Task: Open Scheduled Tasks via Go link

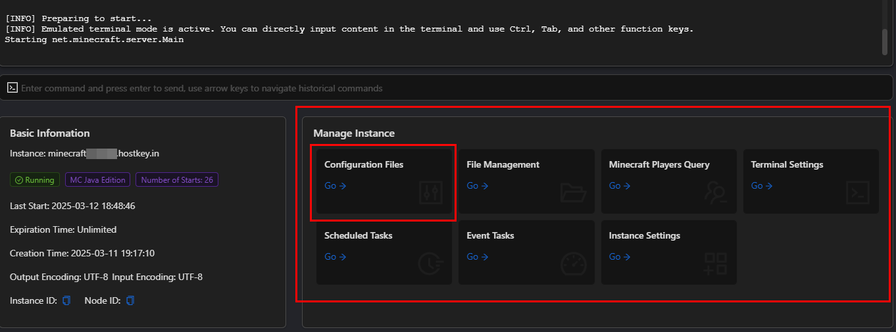Action: pos(335,257)
